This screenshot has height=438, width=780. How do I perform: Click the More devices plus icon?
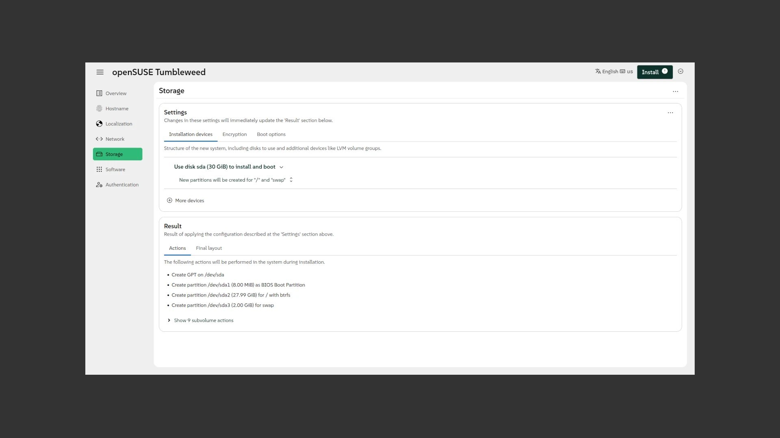169,200
